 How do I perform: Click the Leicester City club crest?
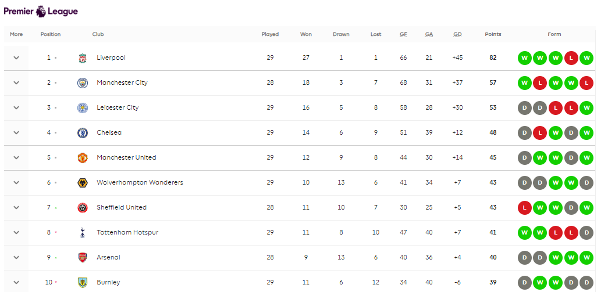[83, 108]
